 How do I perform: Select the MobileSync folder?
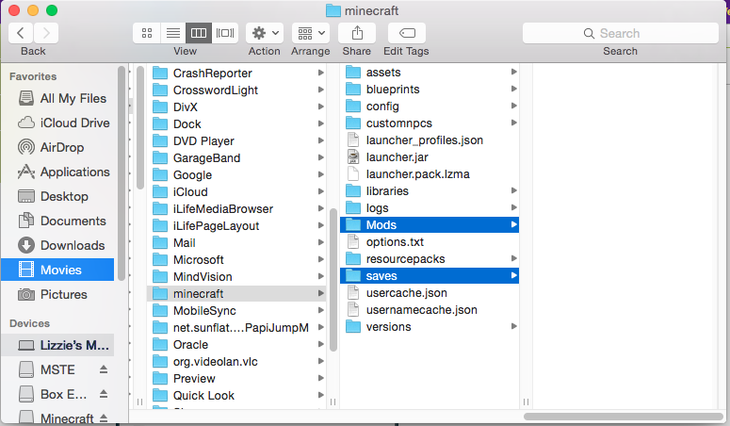coord(235,310)
